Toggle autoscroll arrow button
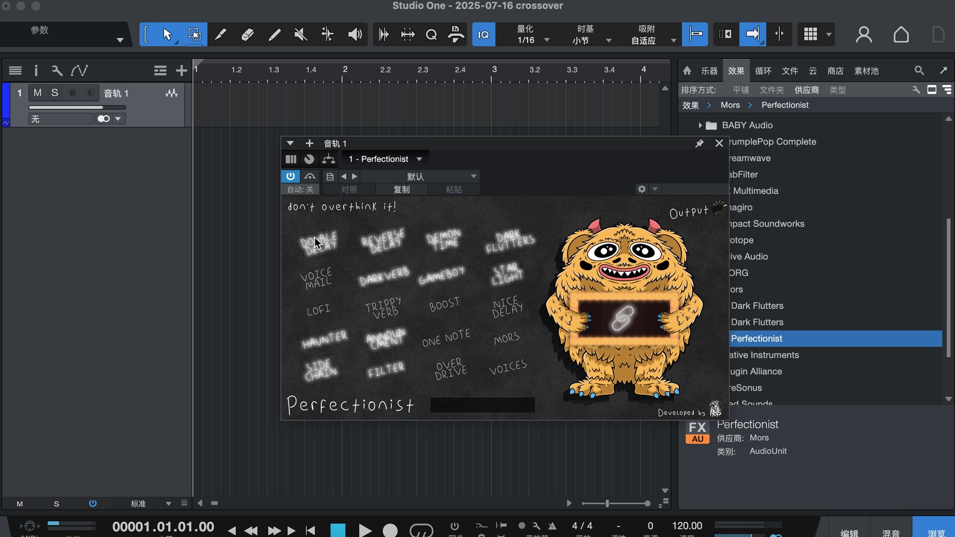The height and width of the screenshot is (537, 955). click(752, 34)
